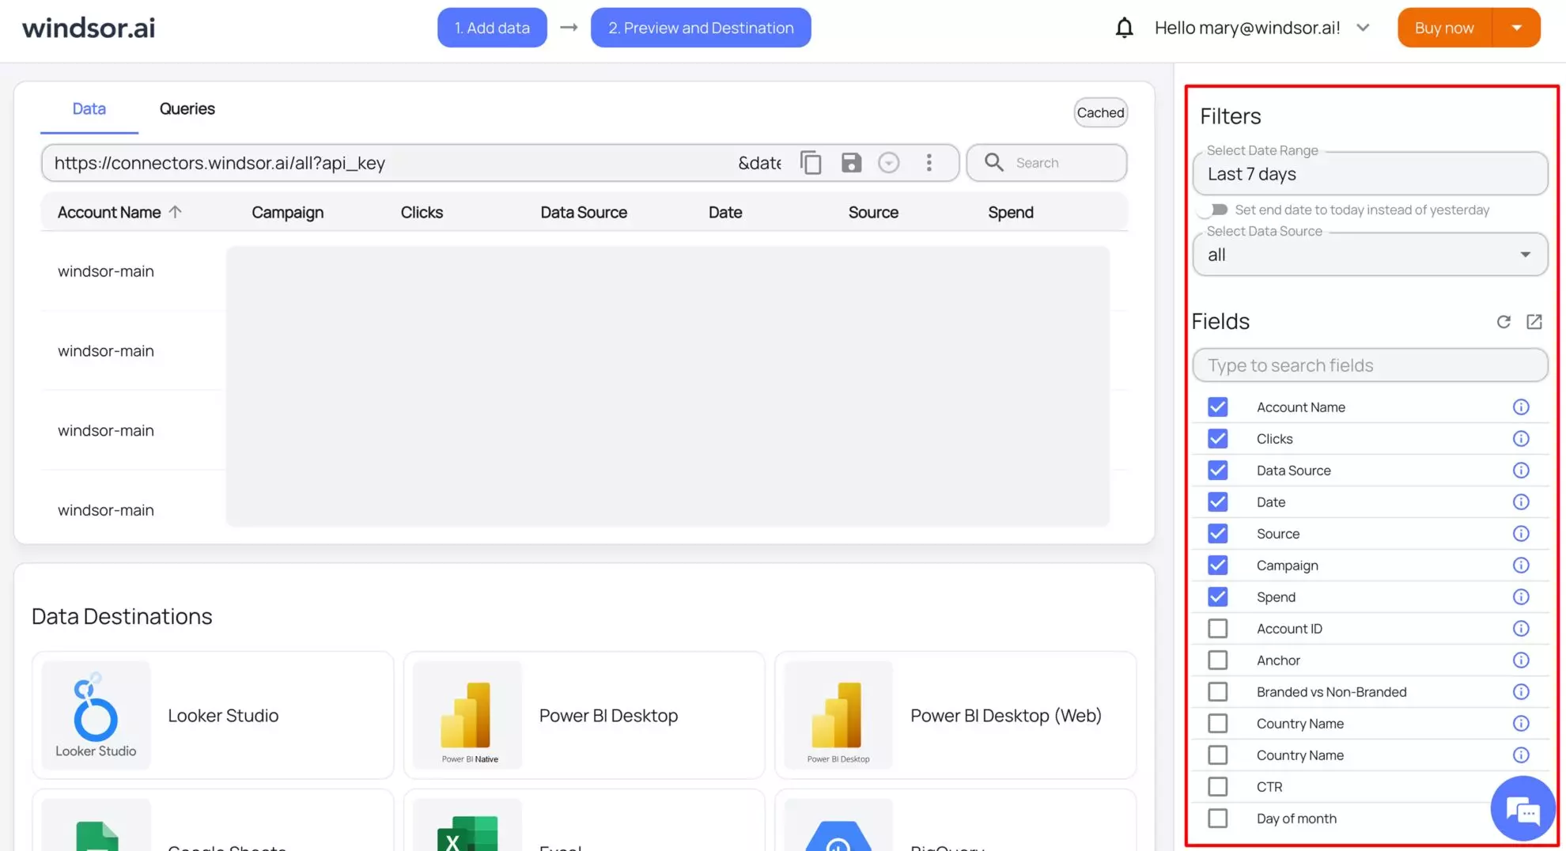Save the query with floppy disk icon
This screenshot has width=1566, height=851.
click(x=851, y=163)
